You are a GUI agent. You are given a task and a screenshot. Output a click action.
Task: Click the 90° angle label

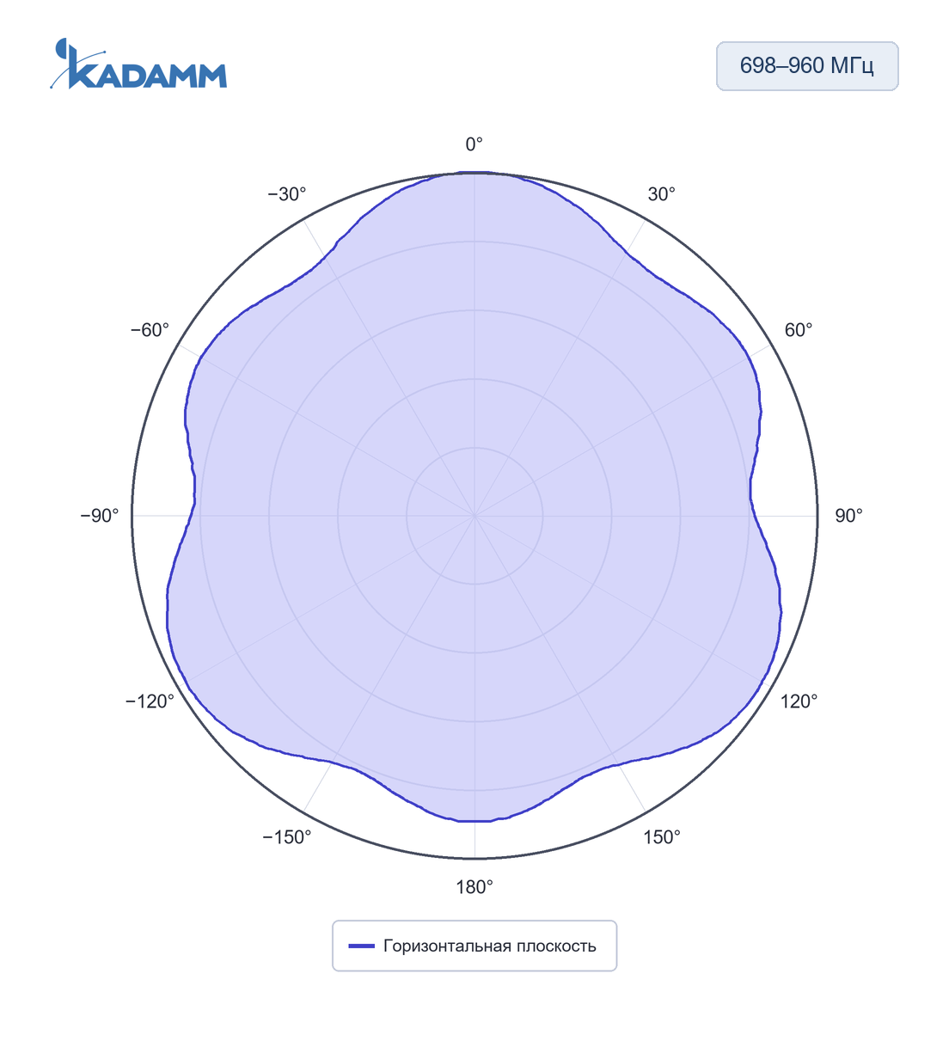click(x=848, y=516)
